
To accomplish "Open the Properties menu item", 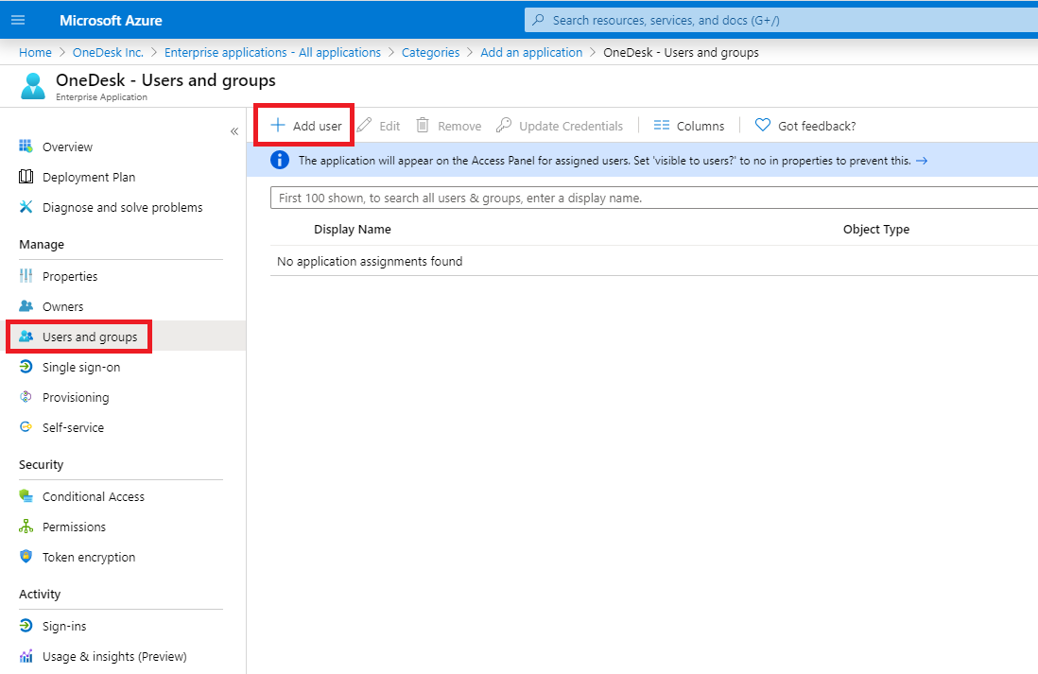I will pyautogui.click(x=70, y=276).
